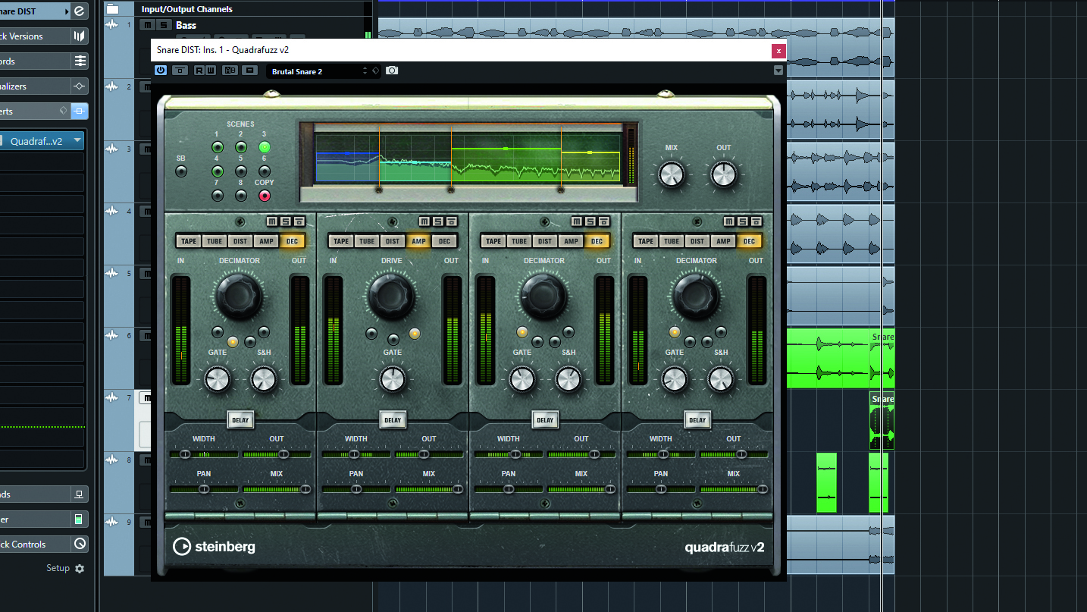Viewport: 1087px width, 612px height.
Task: Mute band 1 with its M button
Action: 273,221
